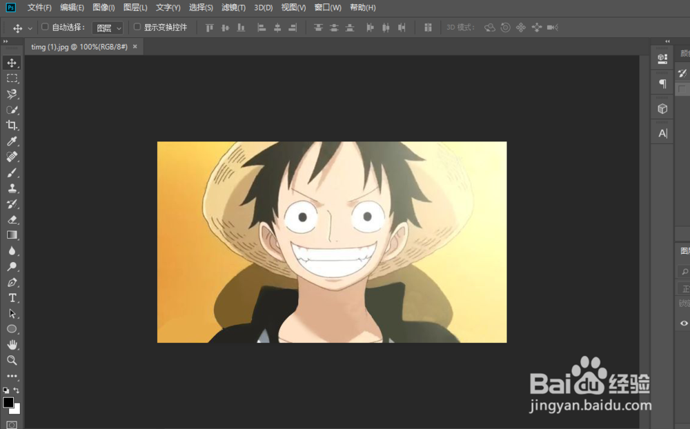Open the 选择(S) menu

[201, 8]
